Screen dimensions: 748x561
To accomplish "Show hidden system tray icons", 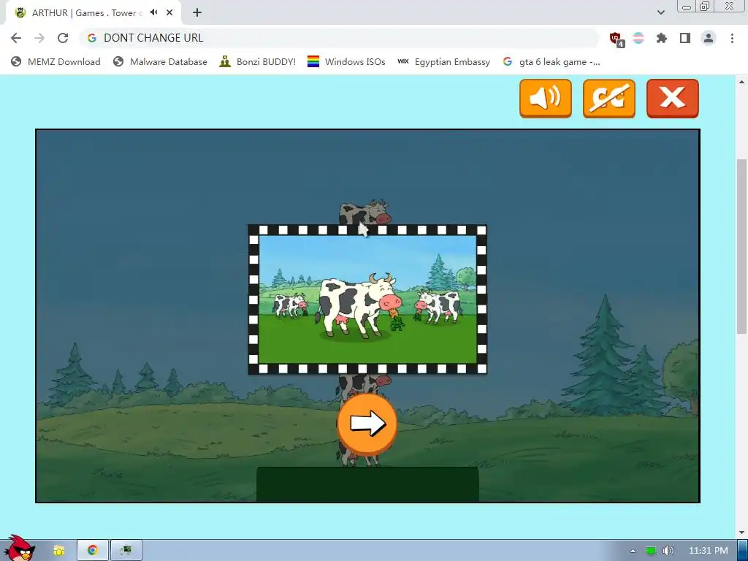I will (x=633, y=551).
